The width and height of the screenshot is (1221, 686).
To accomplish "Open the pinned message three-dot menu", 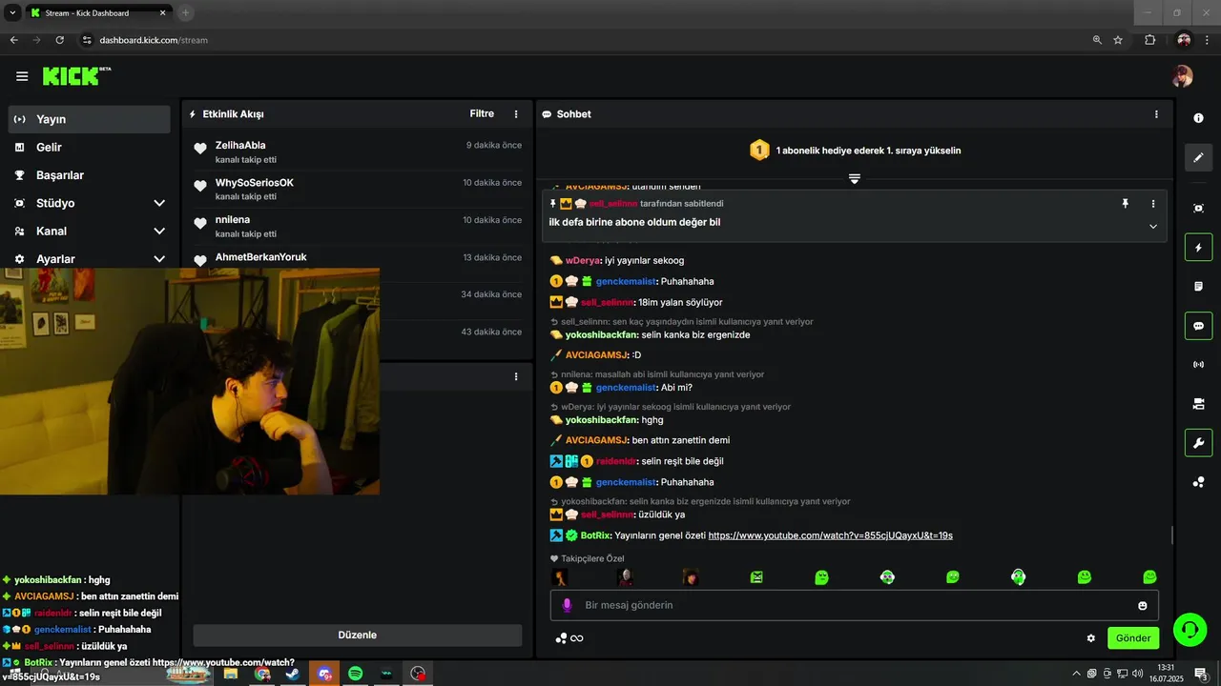I will (x=1153, y=204).
